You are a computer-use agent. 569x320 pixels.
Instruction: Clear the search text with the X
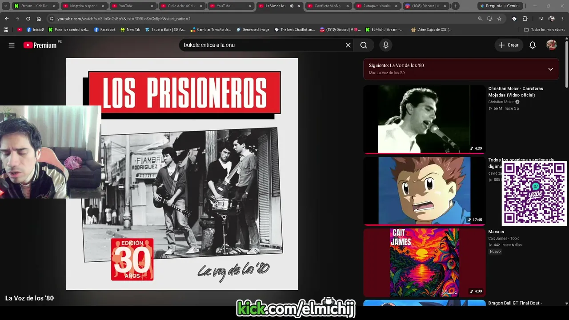[x=348, y=45]
